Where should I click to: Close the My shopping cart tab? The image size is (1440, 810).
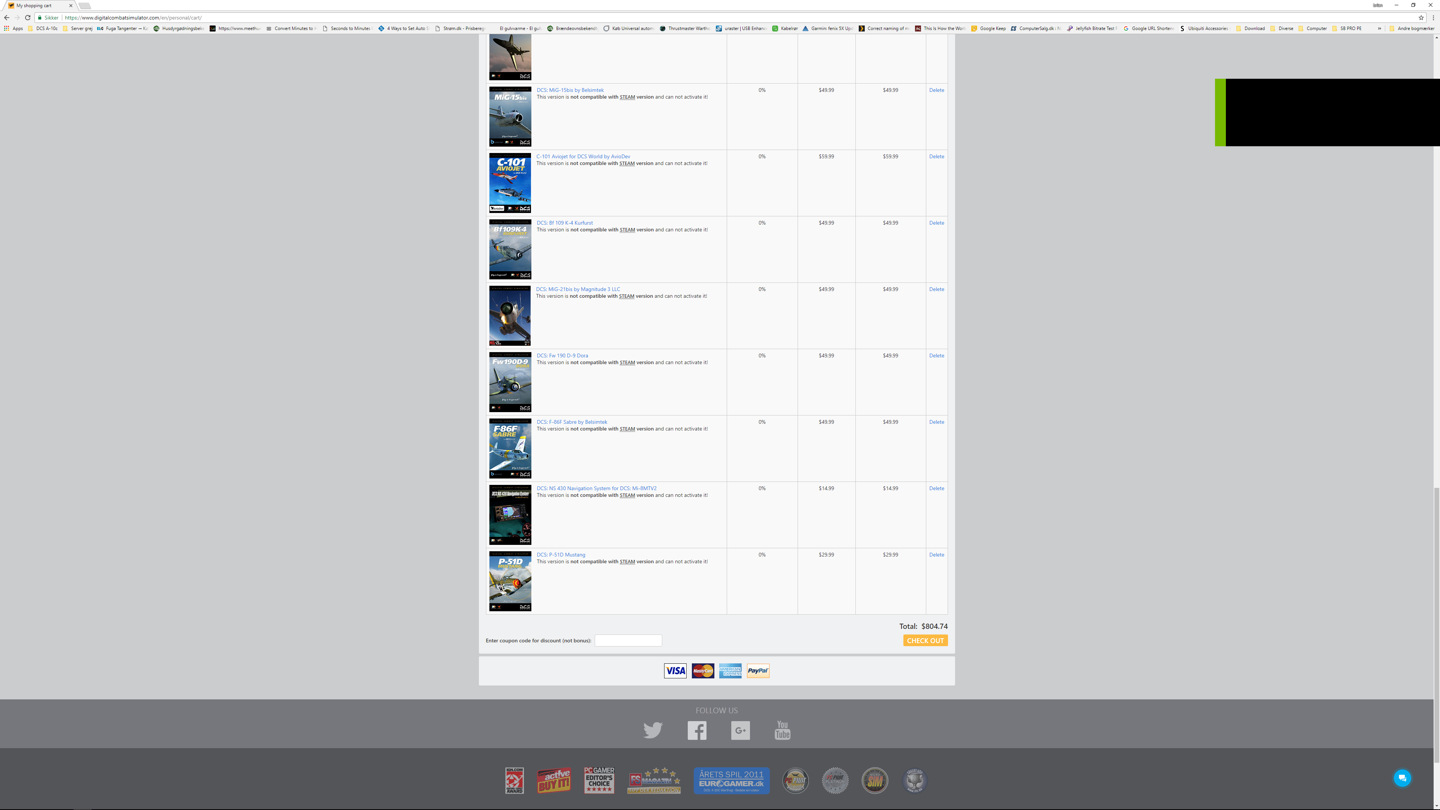click(70, 6)
